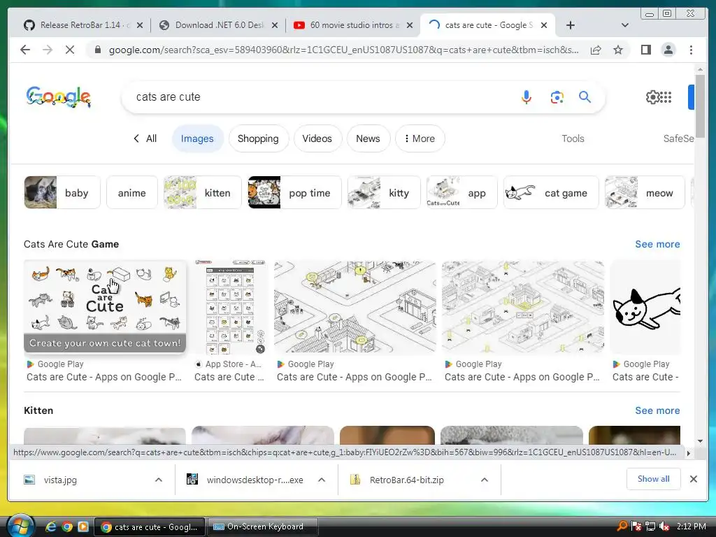Open vista.jpg download options arrow
Screen dimensions: 716x537
pyautogui.click(x=159, y=480)
